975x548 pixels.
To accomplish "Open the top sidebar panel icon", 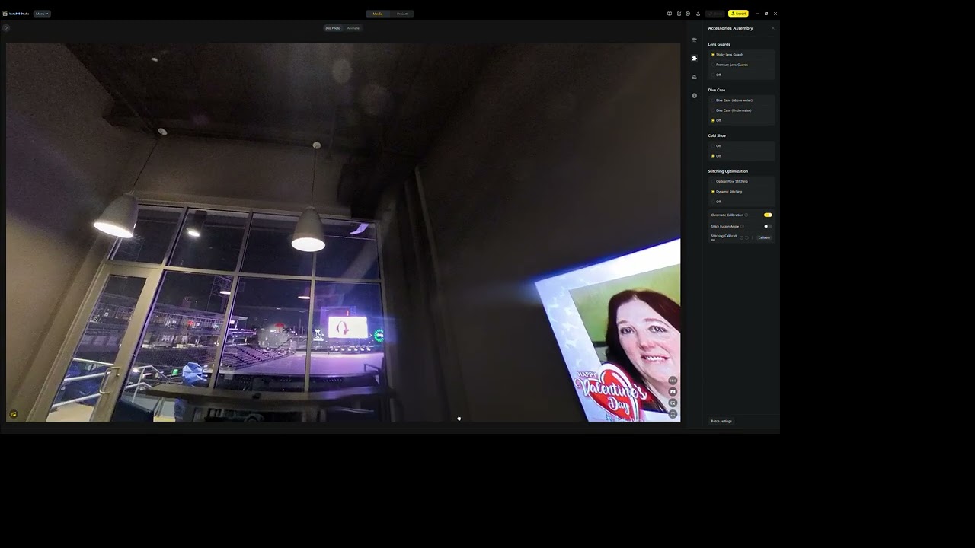I will 694,39.
